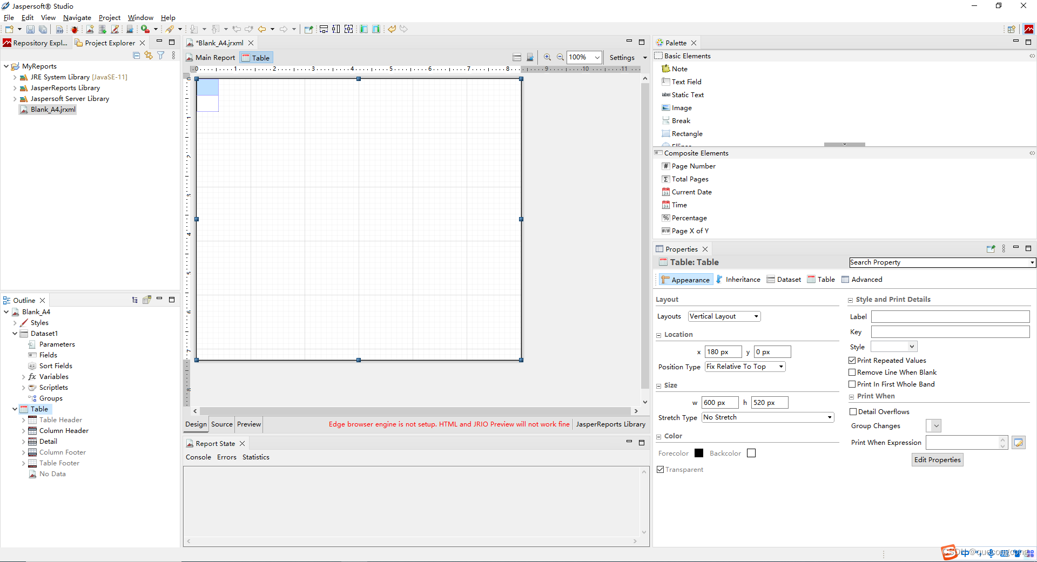Toggle the Transparent checkbox

click(x=660, y=469)
